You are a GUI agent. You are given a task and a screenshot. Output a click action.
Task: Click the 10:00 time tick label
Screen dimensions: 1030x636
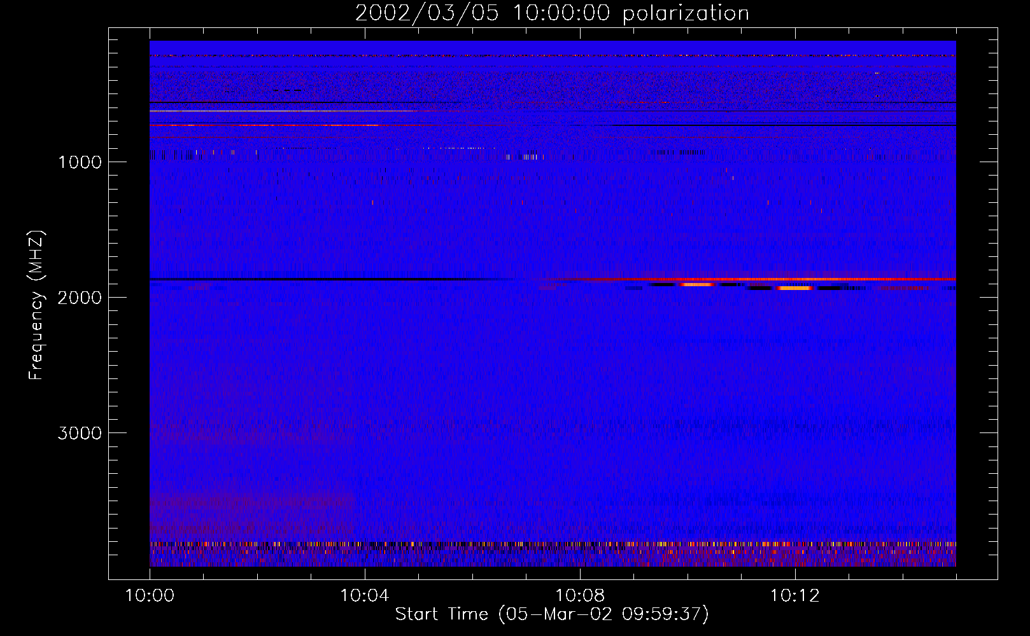point(150,596)
